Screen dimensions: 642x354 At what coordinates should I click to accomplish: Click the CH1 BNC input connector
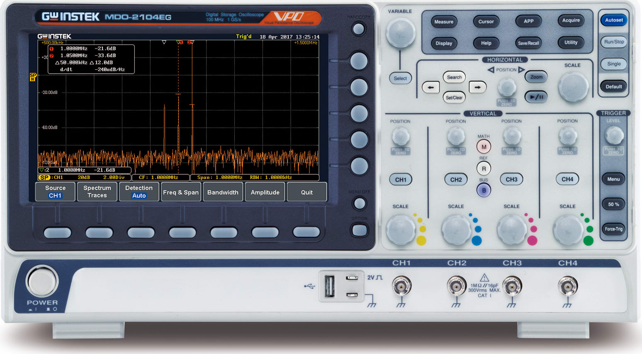401,286
